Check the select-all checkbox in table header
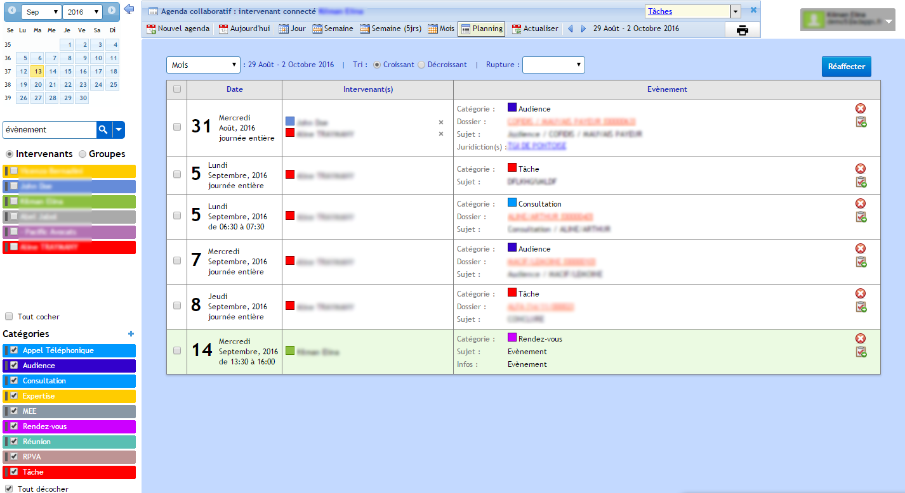The width and height of the screenshot is (905, 493). (x=177, y=89)
